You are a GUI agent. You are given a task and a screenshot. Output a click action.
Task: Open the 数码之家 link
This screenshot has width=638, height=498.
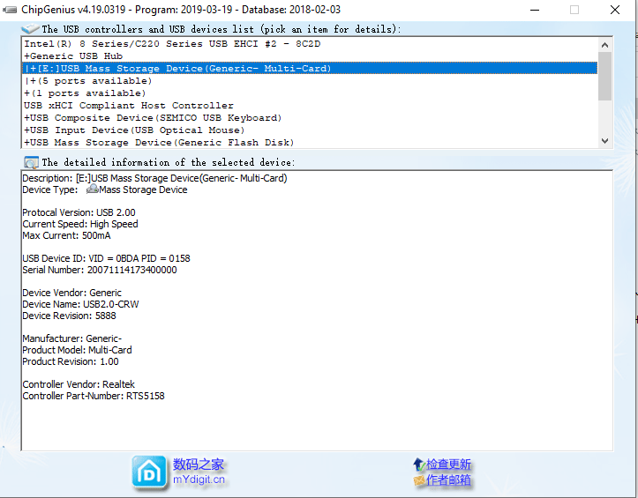click(199, 465)
